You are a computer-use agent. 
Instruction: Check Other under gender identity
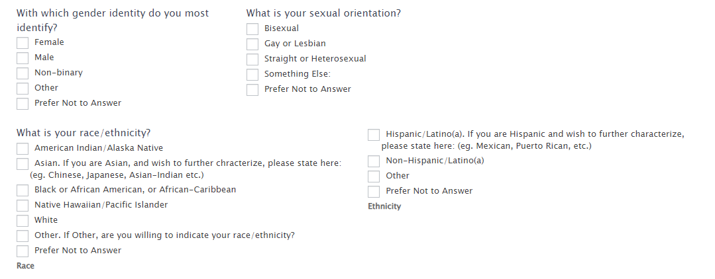[23, 89]
